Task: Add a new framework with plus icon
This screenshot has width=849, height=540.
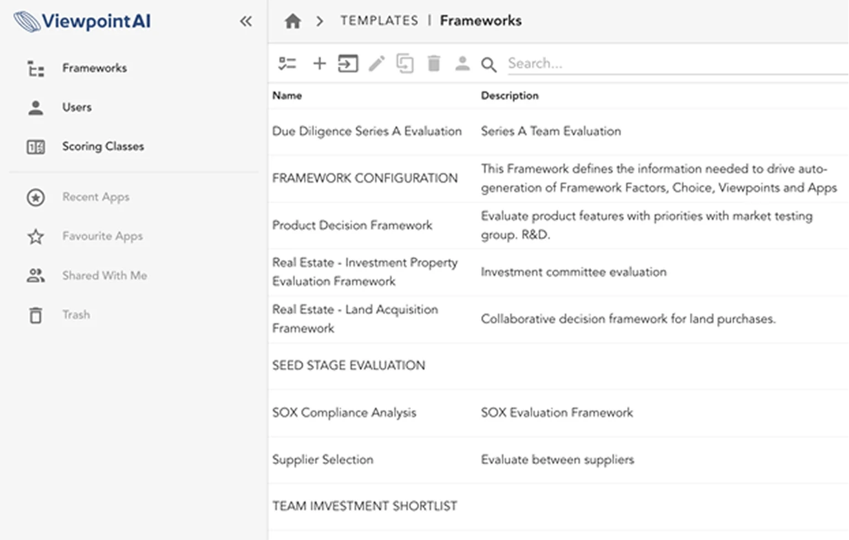Action: pyautogui.click(x=319, y=63)
